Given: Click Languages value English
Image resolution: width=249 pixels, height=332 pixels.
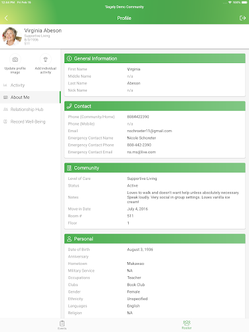Looking at the screenshot, I should click(x=133, y=306).
